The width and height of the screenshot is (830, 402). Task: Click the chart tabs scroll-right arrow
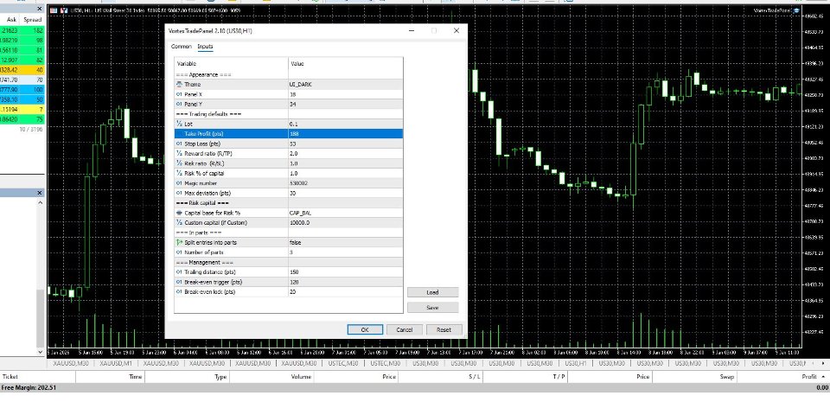tap(822, 363)
